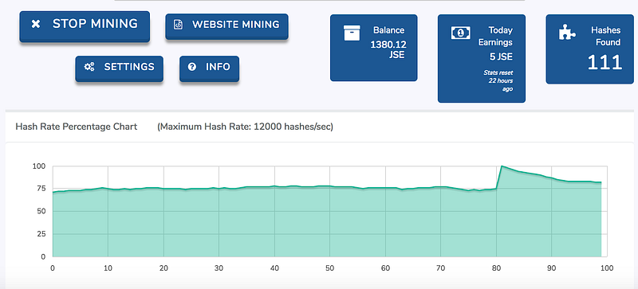Click the question mark icon on Info

tap(192, 67)
